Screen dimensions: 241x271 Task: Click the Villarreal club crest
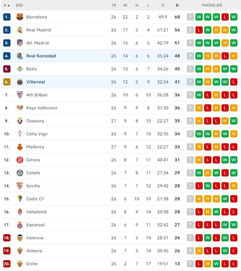pyautogui.click(x=20, y=82)
